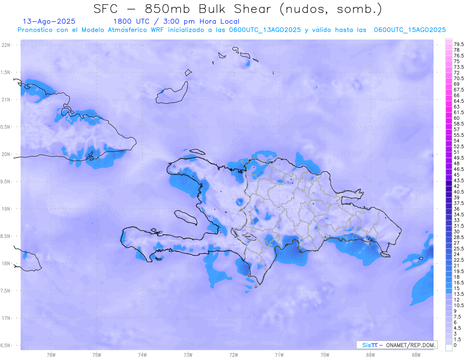
Task: Click the legend value "51"
Action: click(456, 152)
